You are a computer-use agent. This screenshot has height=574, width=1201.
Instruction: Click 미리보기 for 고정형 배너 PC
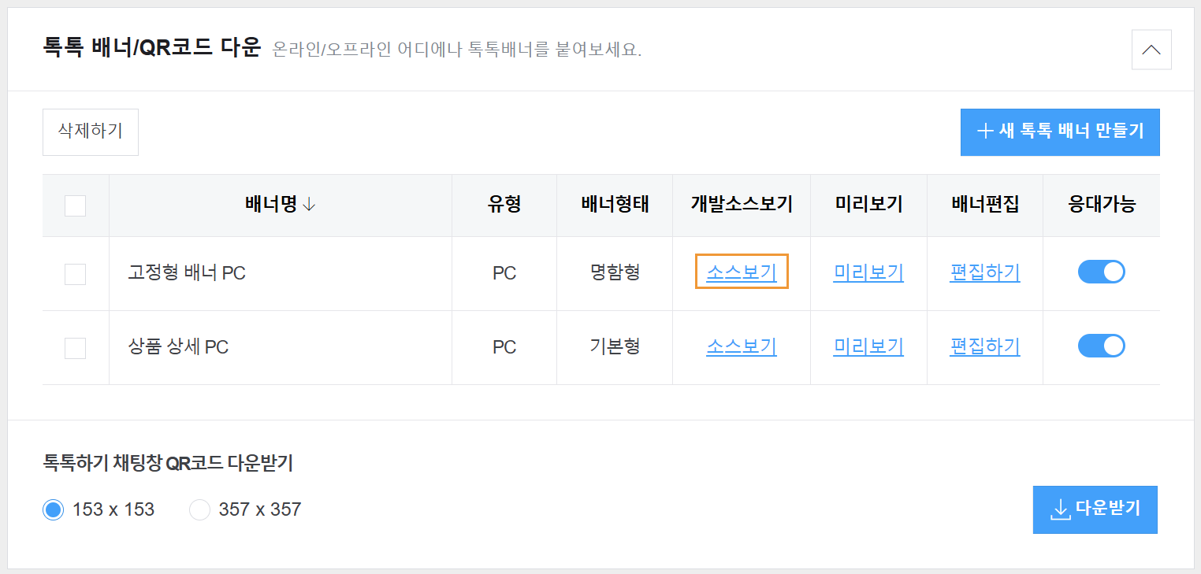tap(868, 272)
